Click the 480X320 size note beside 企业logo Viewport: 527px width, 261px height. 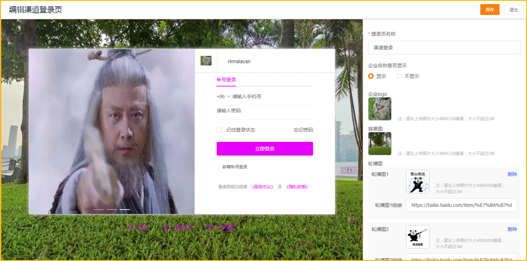pyautogui.click(x=446, y=119)
